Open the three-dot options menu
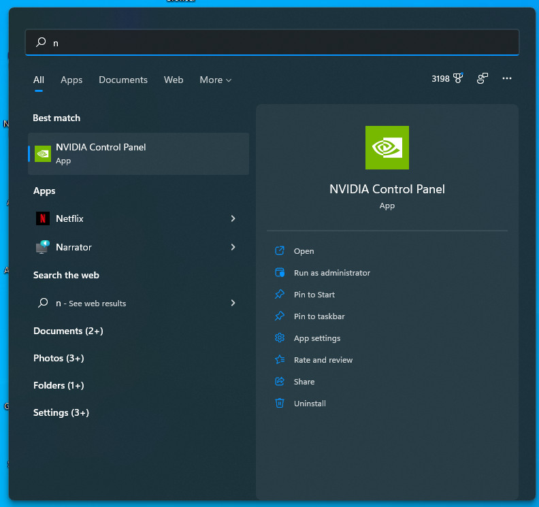539x507 pixels. pyautogui.click(x=506, y=79)
